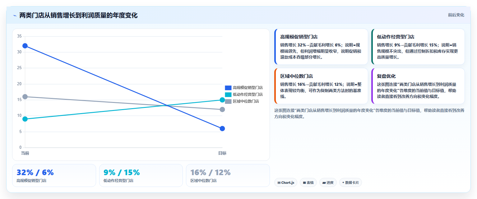
Task: Select the cyan data point at 9 on 当前
Action: click(25, 119)
